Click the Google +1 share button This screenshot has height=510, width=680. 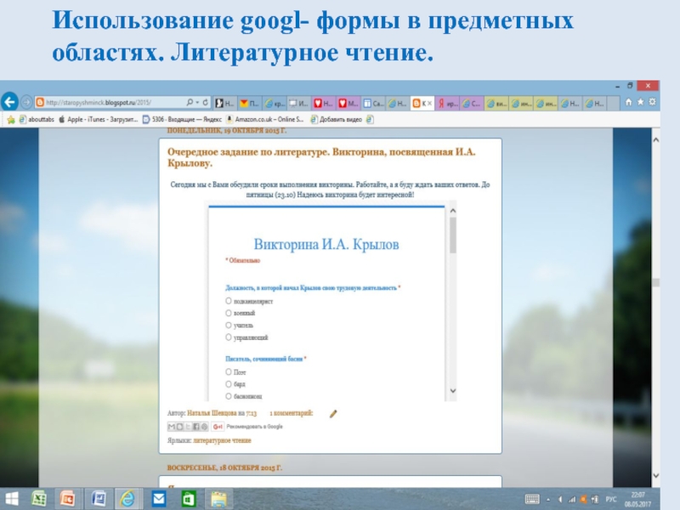[218, 426]
